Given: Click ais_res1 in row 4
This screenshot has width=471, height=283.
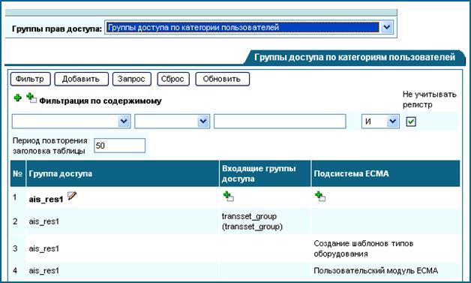Looking at the screenshot, I should pos(43,271).
